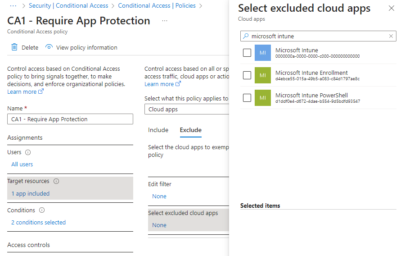The height and width of the screenshot is (256, 405).
Task: Open Learn more link under policy description
Action: tap(25, 92)
